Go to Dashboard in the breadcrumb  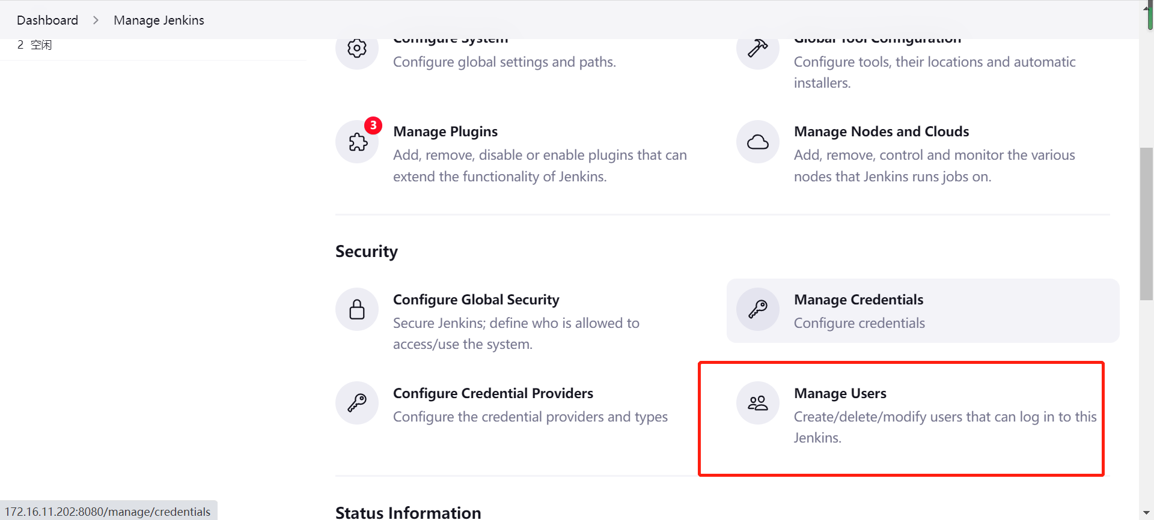(x=47, y=20)
